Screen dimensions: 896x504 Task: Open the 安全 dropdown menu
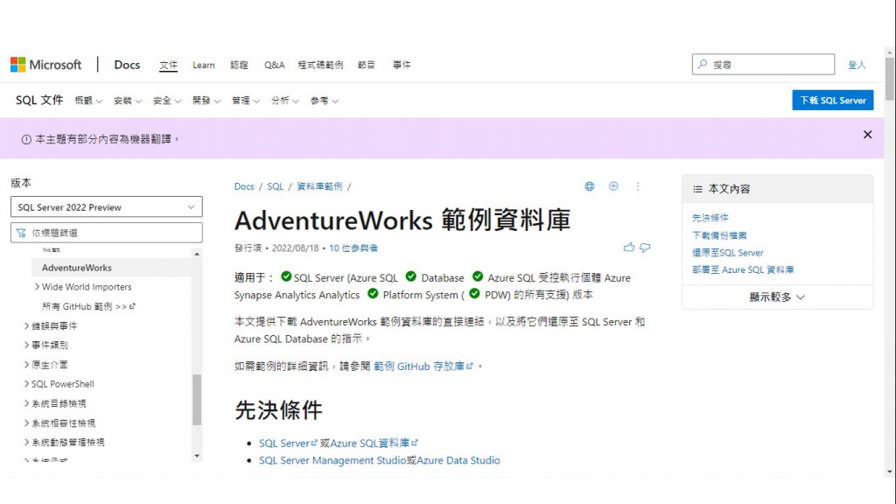(x=167, y=101)
